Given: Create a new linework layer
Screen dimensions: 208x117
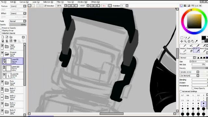Looking at the screenshot, I should coord(7,37).
